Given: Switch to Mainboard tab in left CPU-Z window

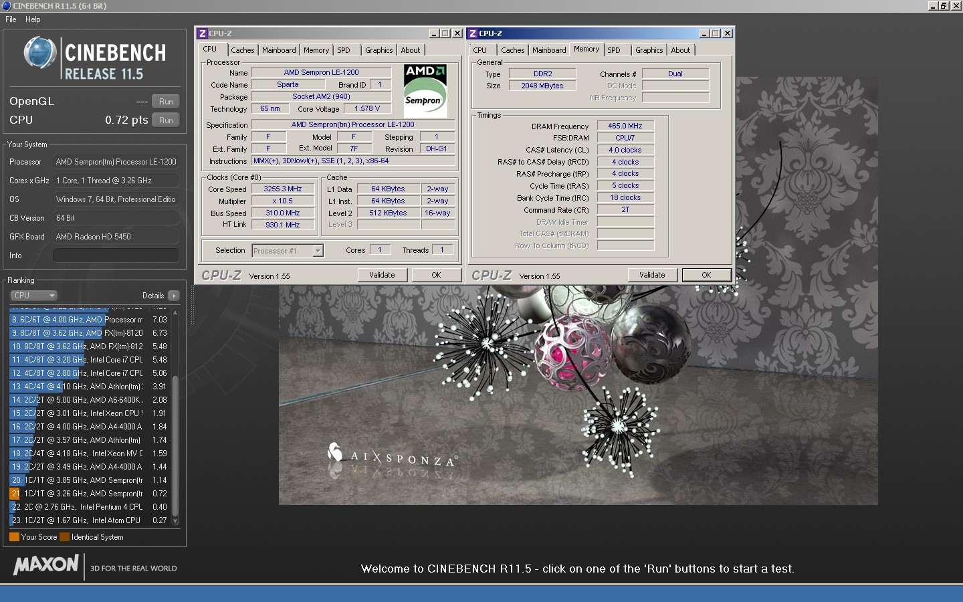Looking at the screenshot, I should pyautogui.click(x=279, y=50).
